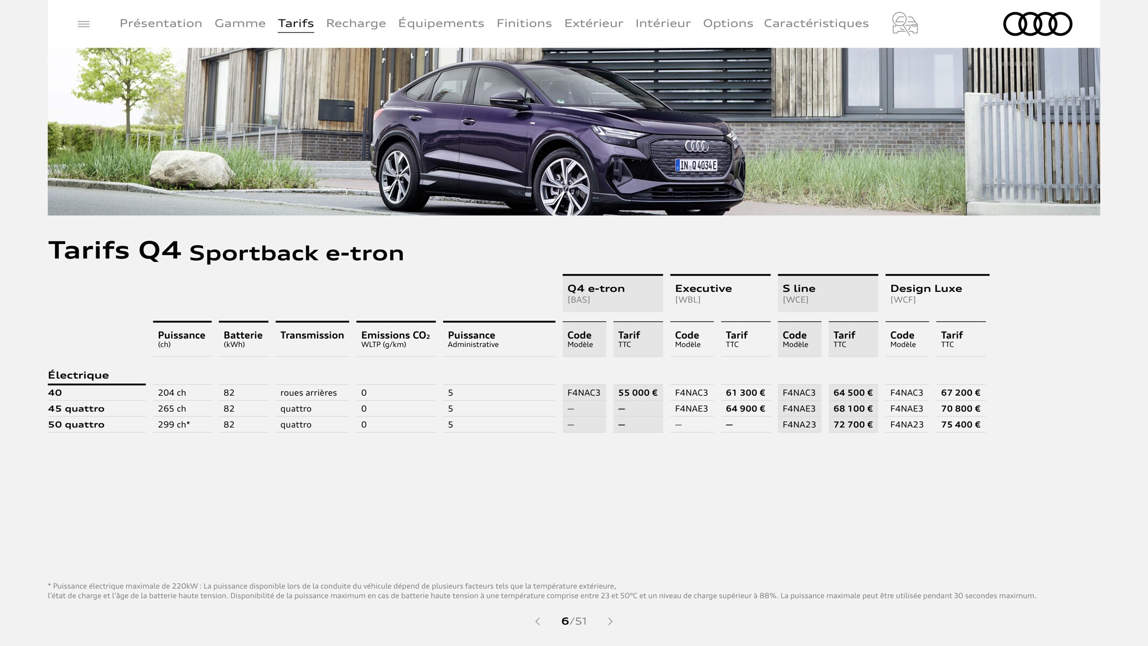The height and width of the screenshot is (646, 1148).
Task: Select the 45 quattro row label
Action: 76,409
